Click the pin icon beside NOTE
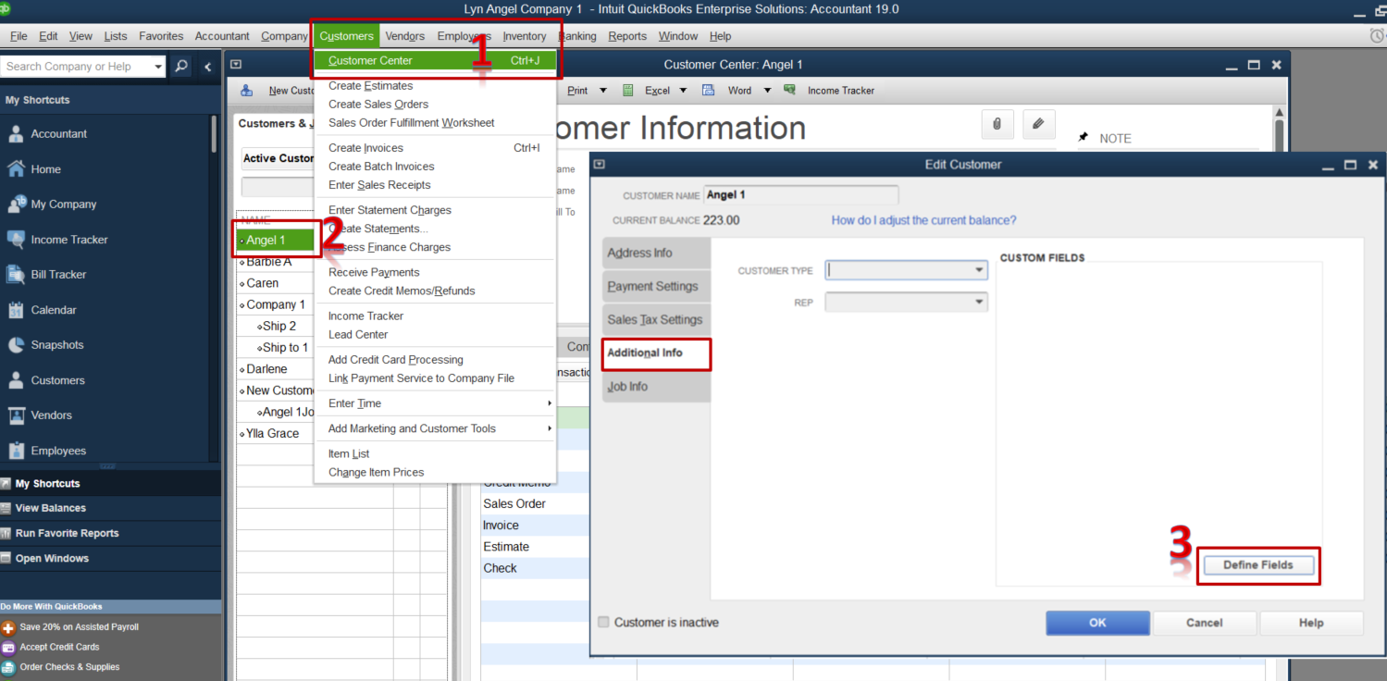Viewport: 1387px width, 681px height. [1084, 138]
